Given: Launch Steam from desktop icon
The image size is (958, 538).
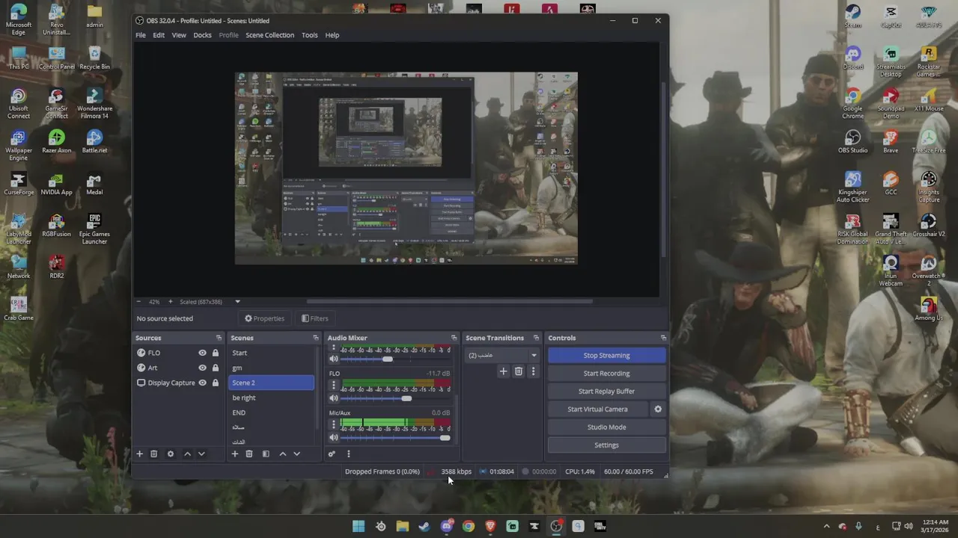Looking at the screenshot, I should [852, 16].
